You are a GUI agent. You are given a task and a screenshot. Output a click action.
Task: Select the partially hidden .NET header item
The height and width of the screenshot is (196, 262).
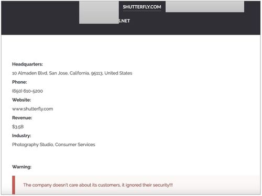[124, 21]
